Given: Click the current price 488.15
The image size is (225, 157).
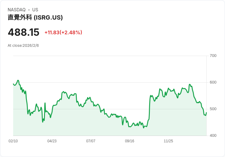Looking at the screenshot, I should tap(24, 32).
